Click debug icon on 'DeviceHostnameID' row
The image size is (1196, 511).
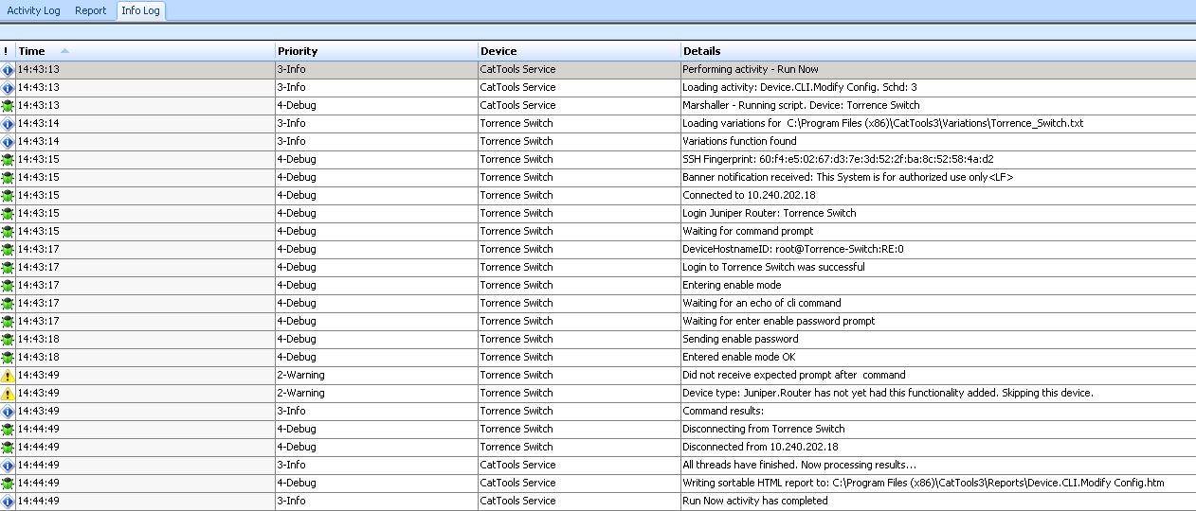click(x=8, y=250)
